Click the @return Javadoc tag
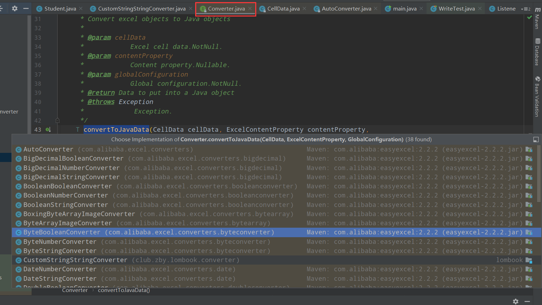Viewport: 542px width, 305px height. (101, 93)
